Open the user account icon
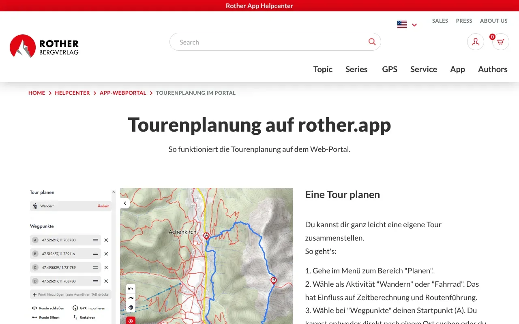Image resolution: width=519 pixels, height=324 pixels. 475,42
